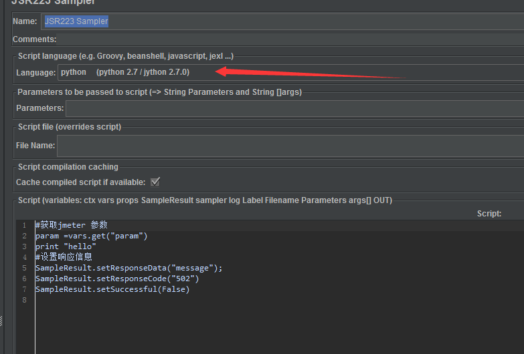Click the empty line 8 in script editor
524x354 pixels.
[x=279, y=300]
